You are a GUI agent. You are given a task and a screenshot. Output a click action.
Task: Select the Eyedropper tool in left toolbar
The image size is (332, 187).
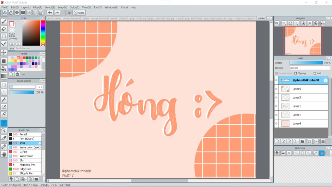[4, 146]
